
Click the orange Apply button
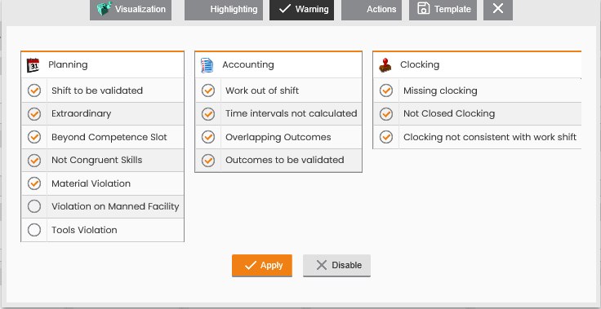(x=262, y=265)
